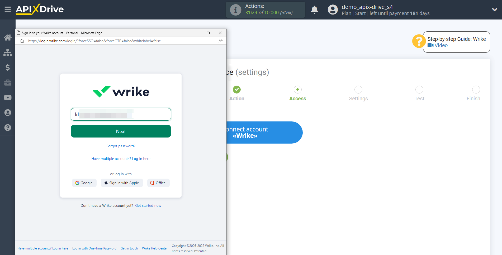Go to Home in the sidebar
502x255 pixels.
[8, 37]
